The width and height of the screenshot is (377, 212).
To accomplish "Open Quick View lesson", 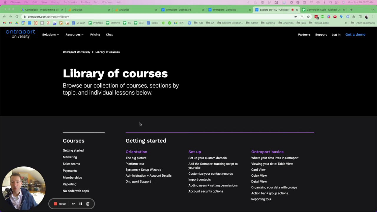I will (259, 175).
